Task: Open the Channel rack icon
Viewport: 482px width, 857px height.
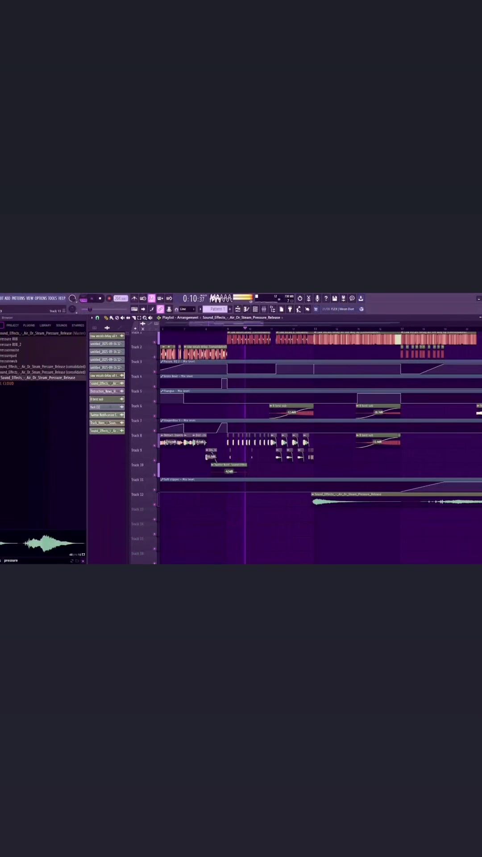Action: point(255,309)
